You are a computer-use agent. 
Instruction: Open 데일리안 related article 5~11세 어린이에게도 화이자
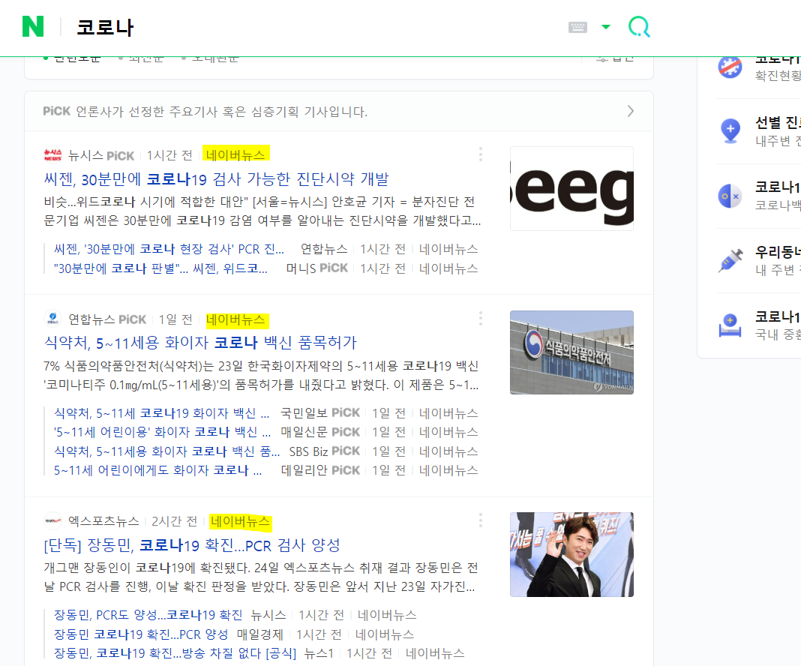click(157, 470)
